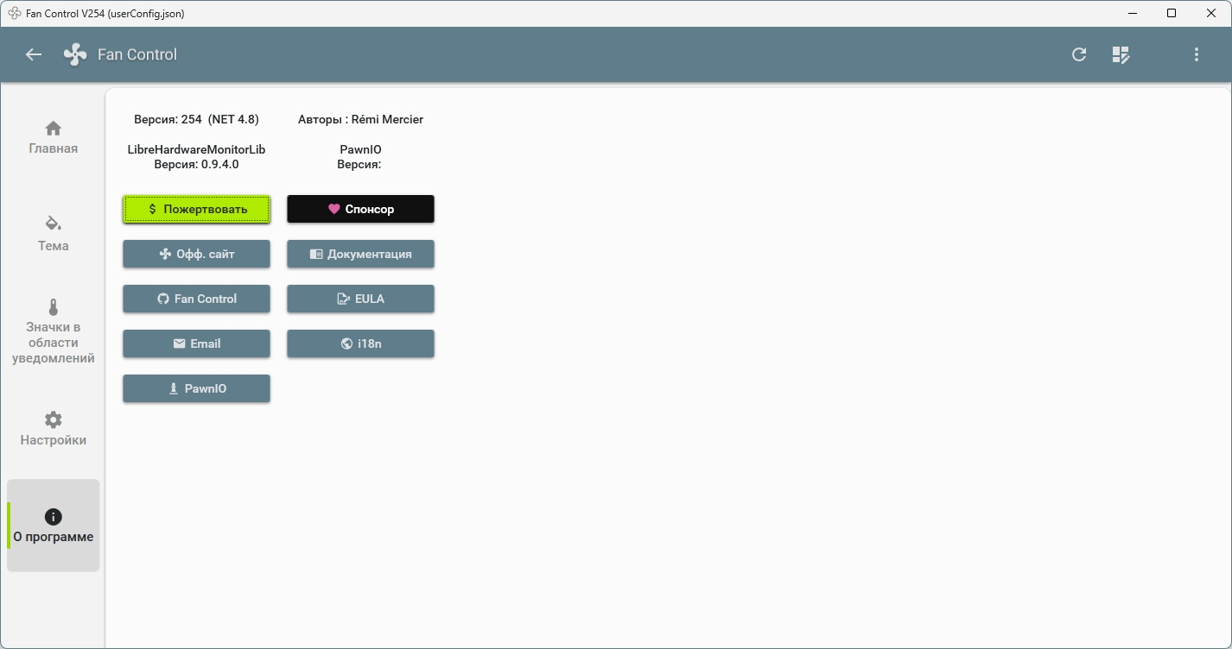Screen dimensions: 1232x649
Task: Open the three-dot overflow menu
Action: tap(1197, 54)
